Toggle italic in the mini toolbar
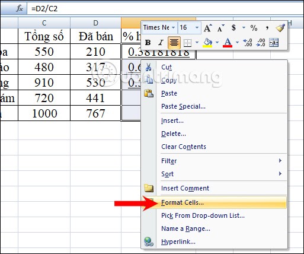The height and width of the screenshot is (254, 304). [x=161, y=43]
